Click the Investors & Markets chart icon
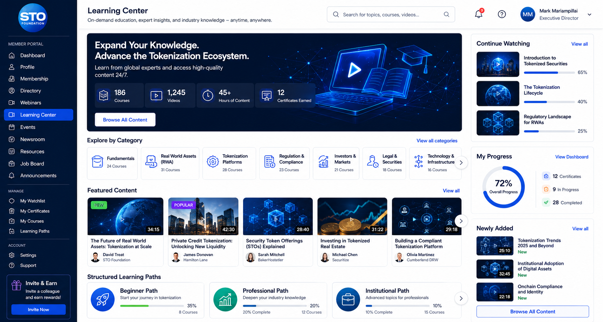Viewport: 603px width, 322px height. click(x=323, y=162)
